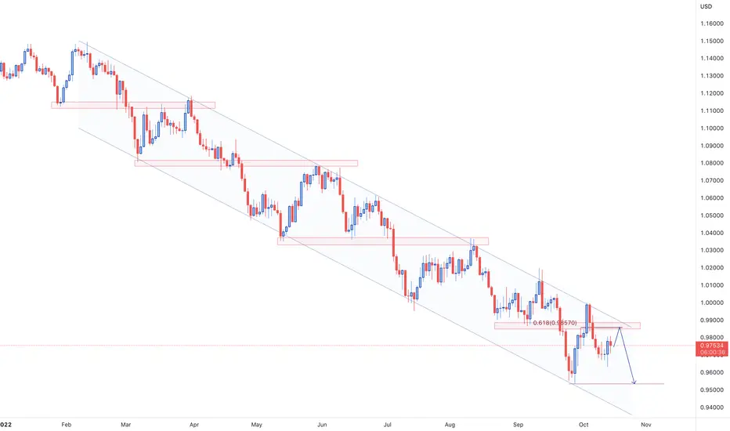Image resolution: width=730 pixels, height=431 pixels.
Task: Click the 1.16000 price axis label
Action: click(x=712, y=24)
